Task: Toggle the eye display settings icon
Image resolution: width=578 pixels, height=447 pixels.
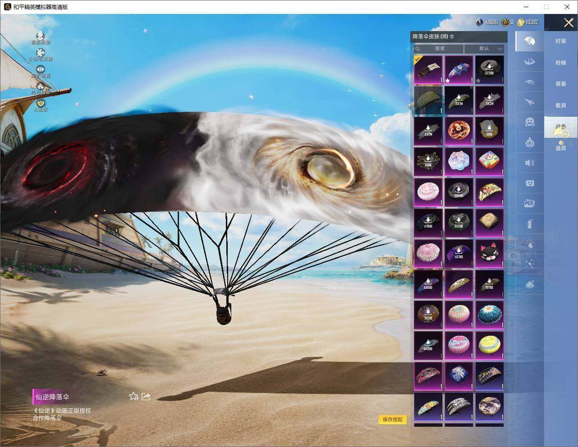Action: [x=41, y=69]
